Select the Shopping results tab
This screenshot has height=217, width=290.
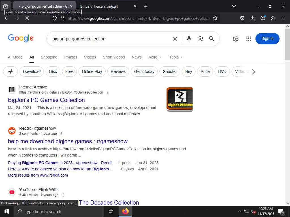[49, 57]
